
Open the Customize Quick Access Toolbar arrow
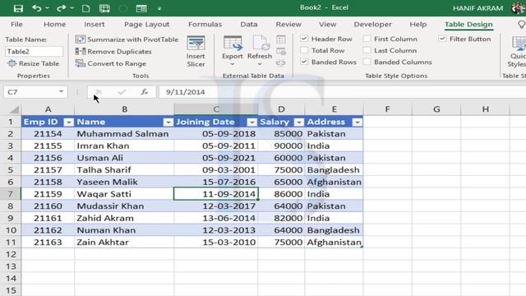coord(159,9)
